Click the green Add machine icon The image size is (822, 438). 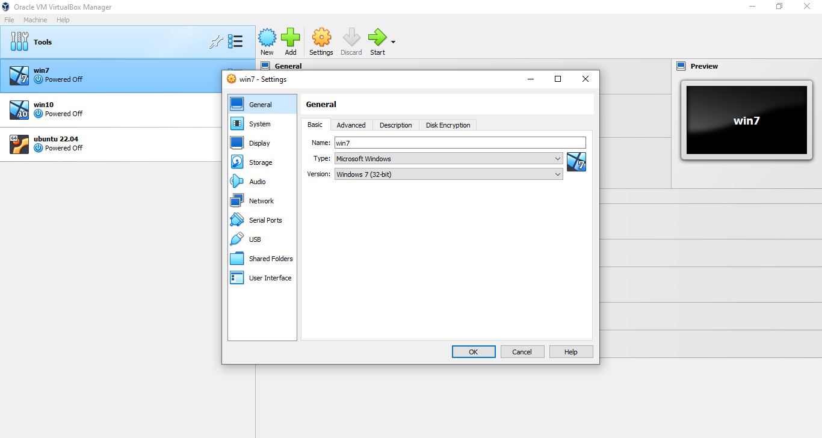[291, 37]
